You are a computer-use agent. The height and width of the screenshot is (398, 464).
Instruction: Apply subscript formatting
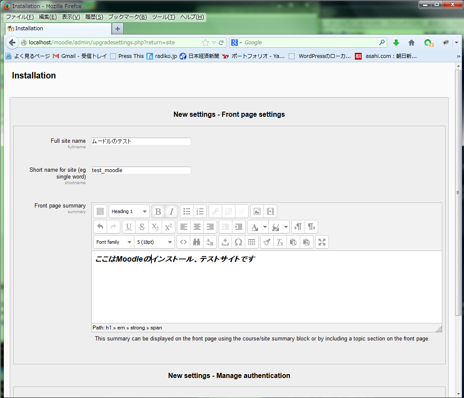point(155,227)
